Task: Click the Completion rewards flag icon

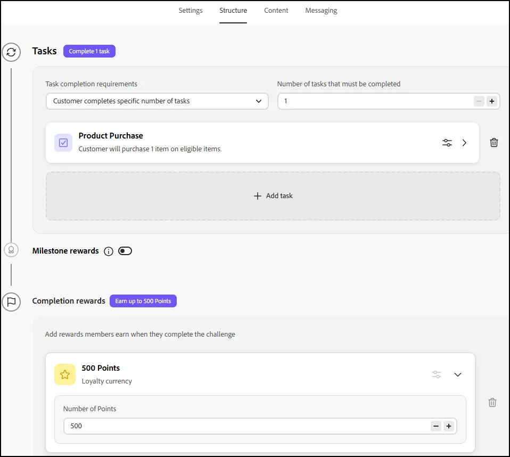Action: [x=11, y=301]
